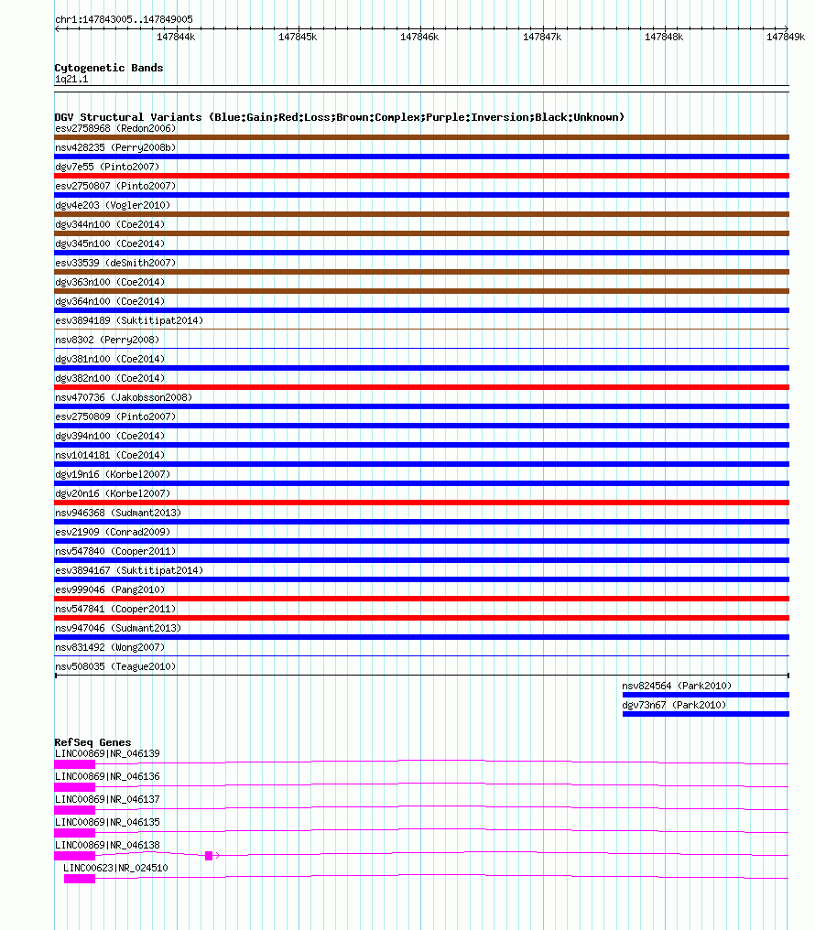Open nsv947046 (Sudmant2013) variant label
The height and width of the screenshot is (930, 815).
[118, 628]
